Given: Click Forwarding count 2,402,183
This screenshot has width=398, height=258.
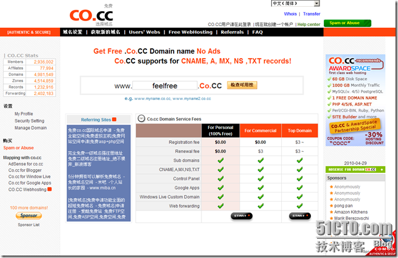Looking at the screenshot, I should pyautogui.click(x=44, y=94).
